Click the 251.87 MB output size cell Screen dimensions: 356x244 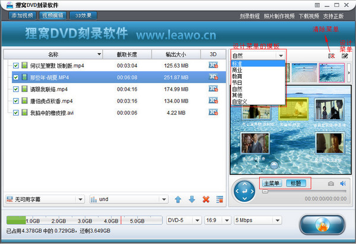176,78
